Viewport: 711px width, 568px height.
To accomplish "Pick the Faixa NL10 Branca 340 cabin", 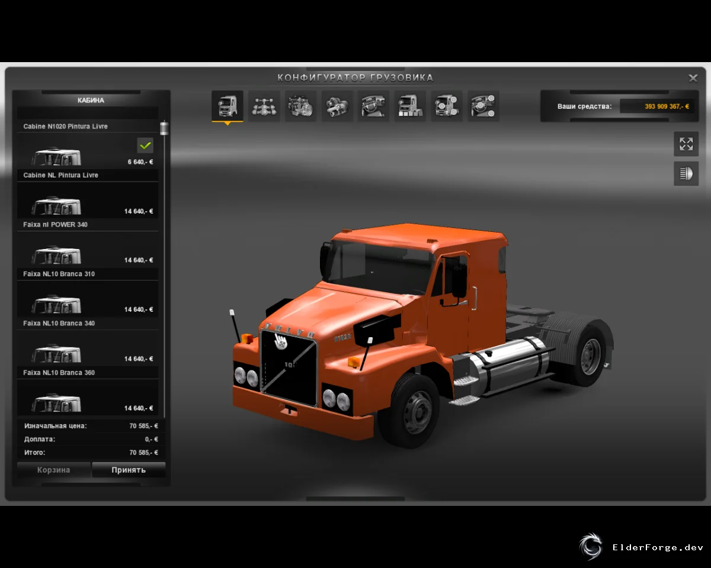I will pyautogui.click(x=88, y=348).
